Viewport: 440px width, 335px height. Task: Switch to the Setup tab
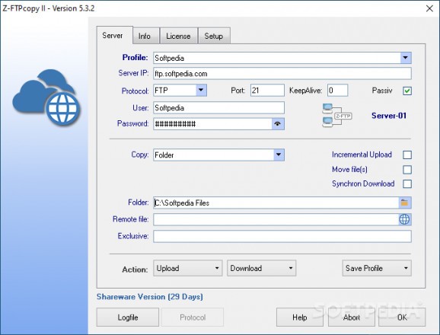(214, 37)
